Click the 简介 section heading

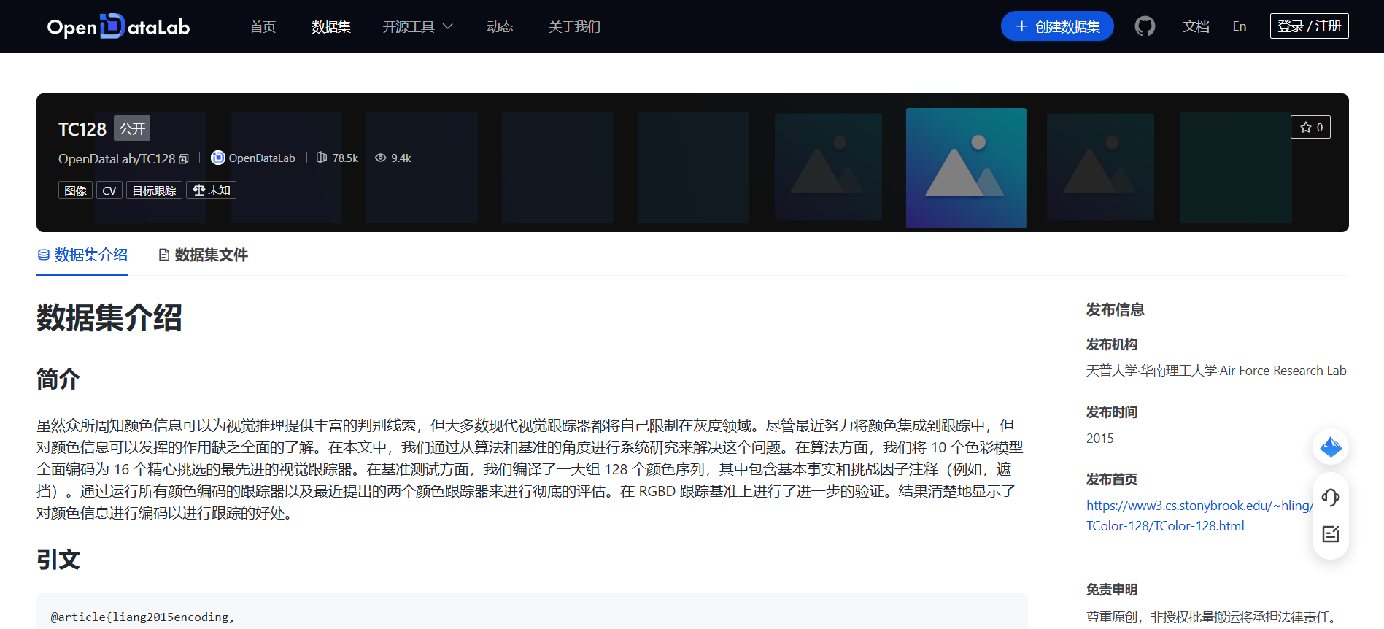[58, 379]
